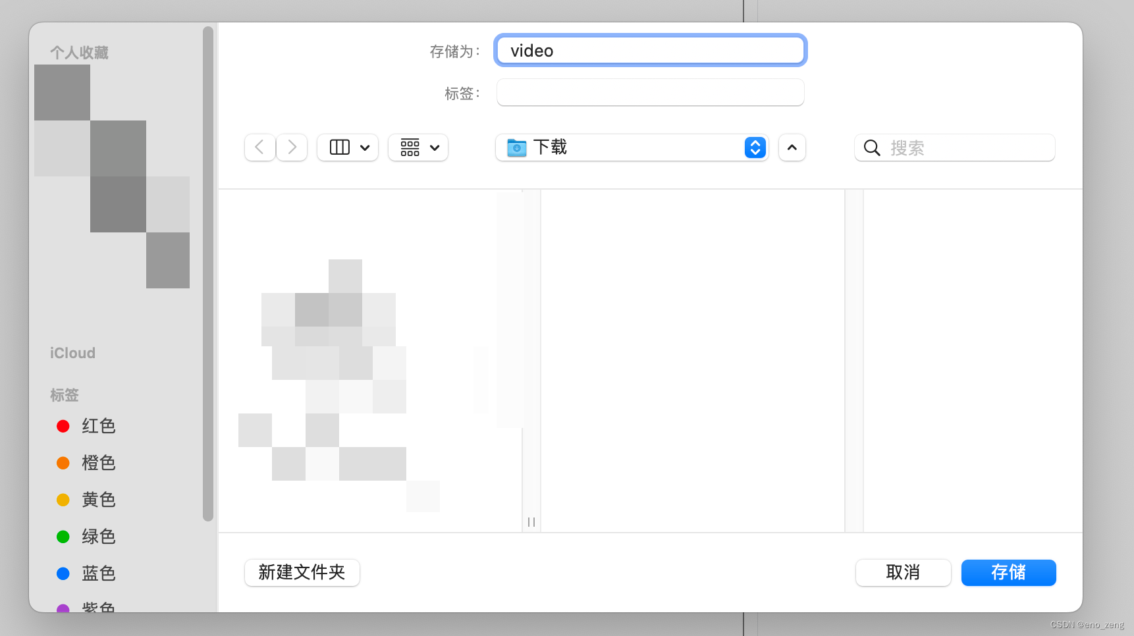Go back with the left arrow button
The image size is (1134, 636).
[260, 147]
